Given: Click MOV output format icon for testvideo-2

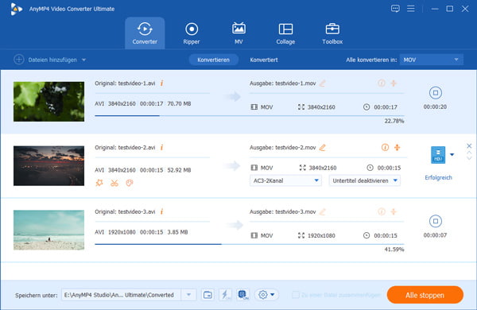Looking at the screenshot, I should click(x=438, y=155).
